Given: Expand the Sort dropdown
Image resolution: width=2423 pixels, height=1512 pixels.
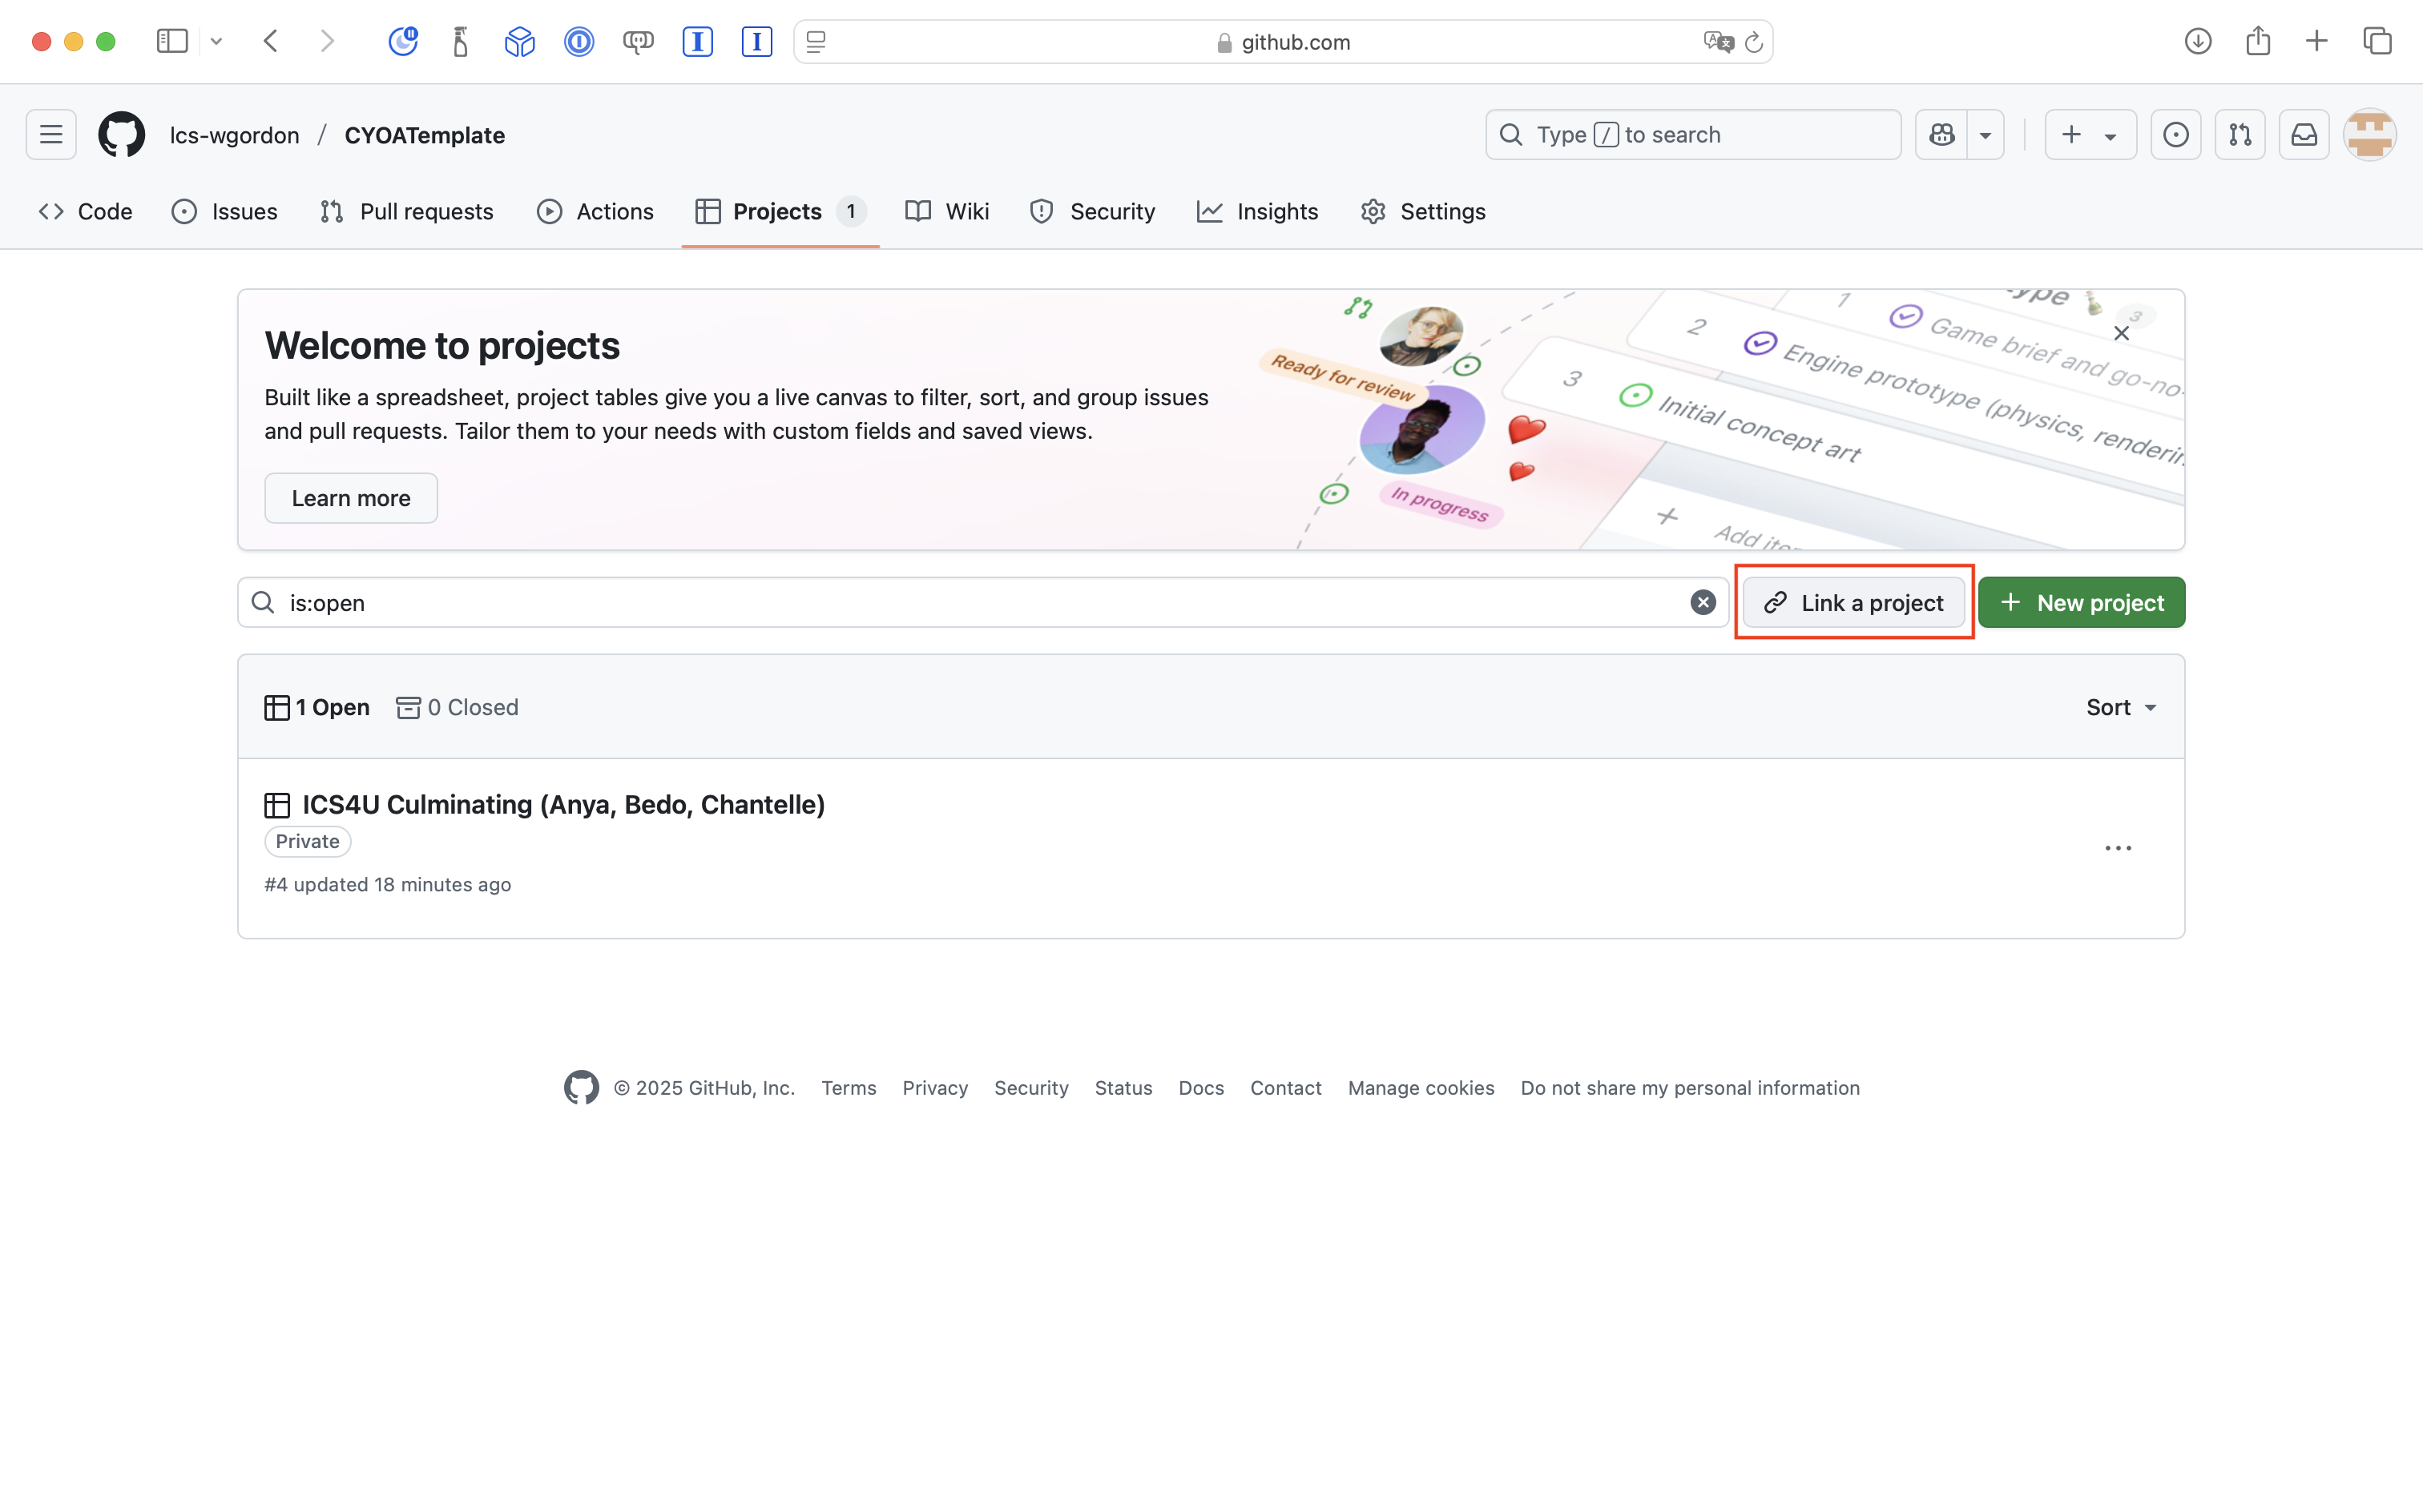Looking at the screenshot, I should 2120,707.
